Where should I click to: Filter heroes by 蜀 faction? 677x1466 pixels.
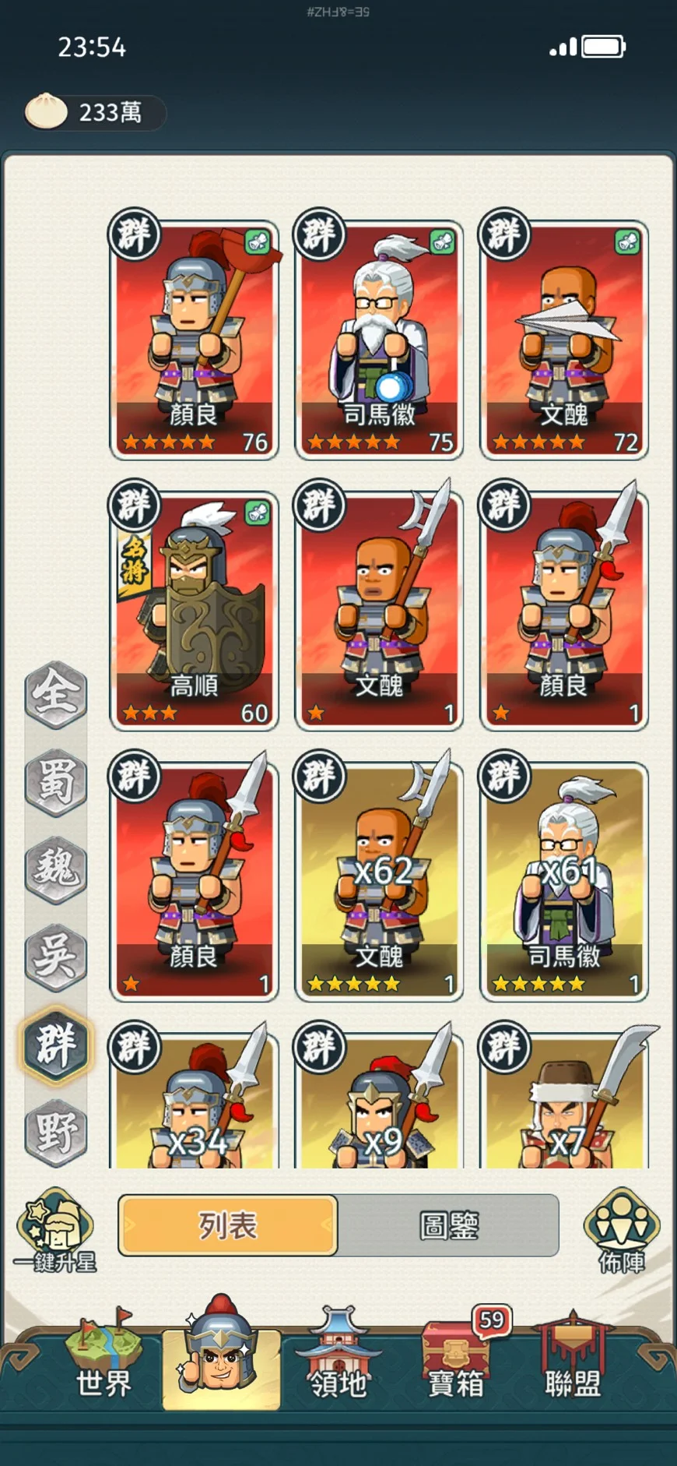[56, 781]
